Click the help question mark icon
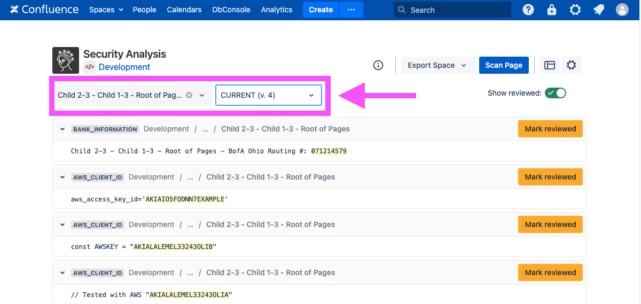The height and width of the screenshot is (304, 641). click(528, 10)
